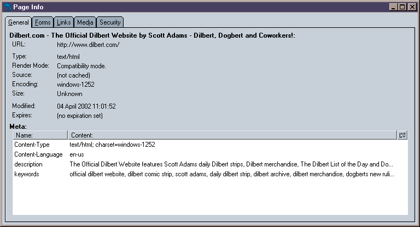Close the Page Info window
The width and height of the screenshot is (420, 227).
coord(412,7)
